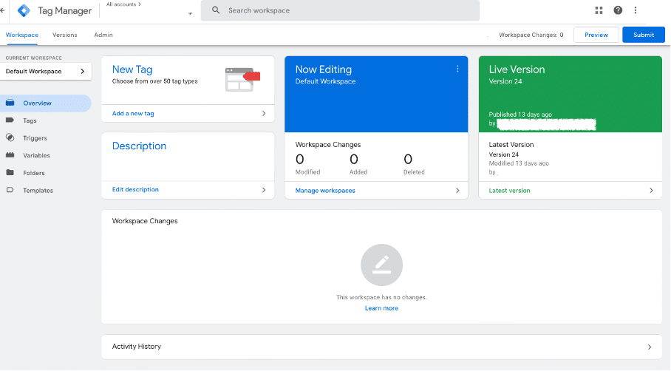Click the search magnifier icon
671x371 pixels.
tap(216, 10)
